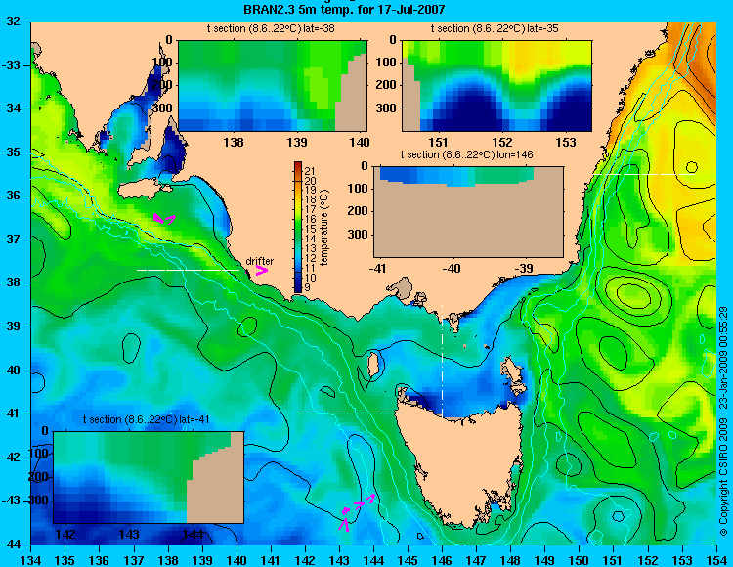Screen dimensions: 733x567
Task: Click the 't section (8.6..22°C) lon=146' caption
Action: [466, 154]
